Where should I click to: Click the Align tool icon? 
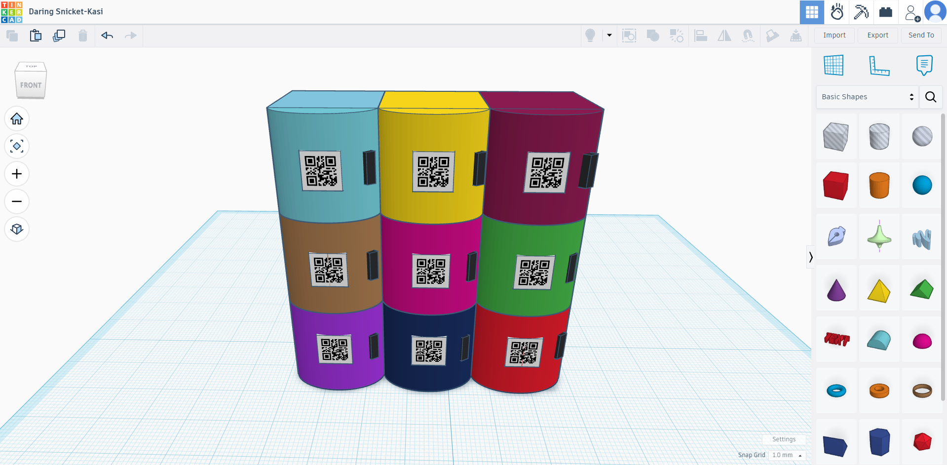click(x=701, y=36)
